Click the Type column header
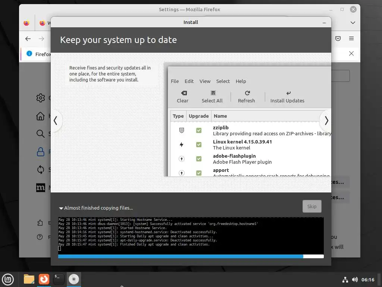382x287 pixels. coord(178,116)
